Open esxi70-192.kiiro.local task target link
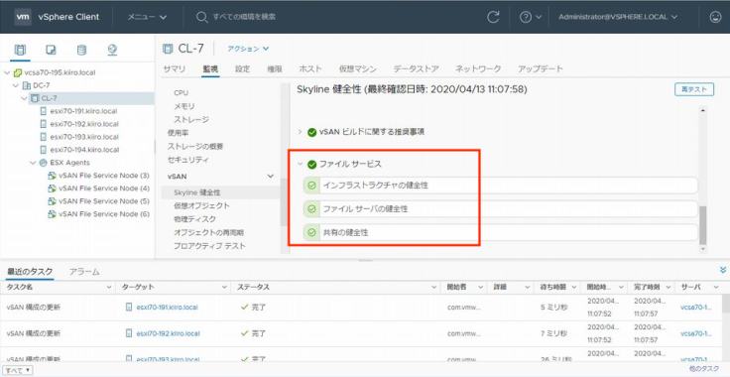Screen dimensions: 730x377 tap(168, 333)
